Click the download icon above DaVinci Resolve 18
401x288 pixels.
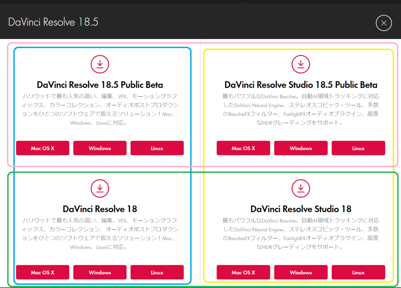coord(100,188)
